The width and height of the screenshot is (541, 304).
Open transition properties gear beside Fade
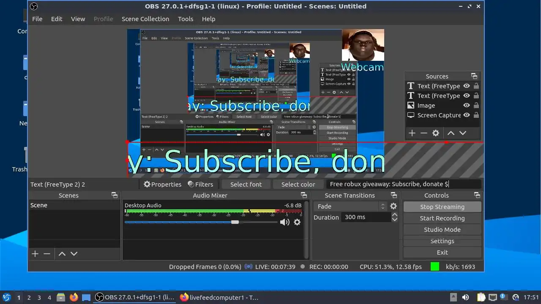(393, 206)
